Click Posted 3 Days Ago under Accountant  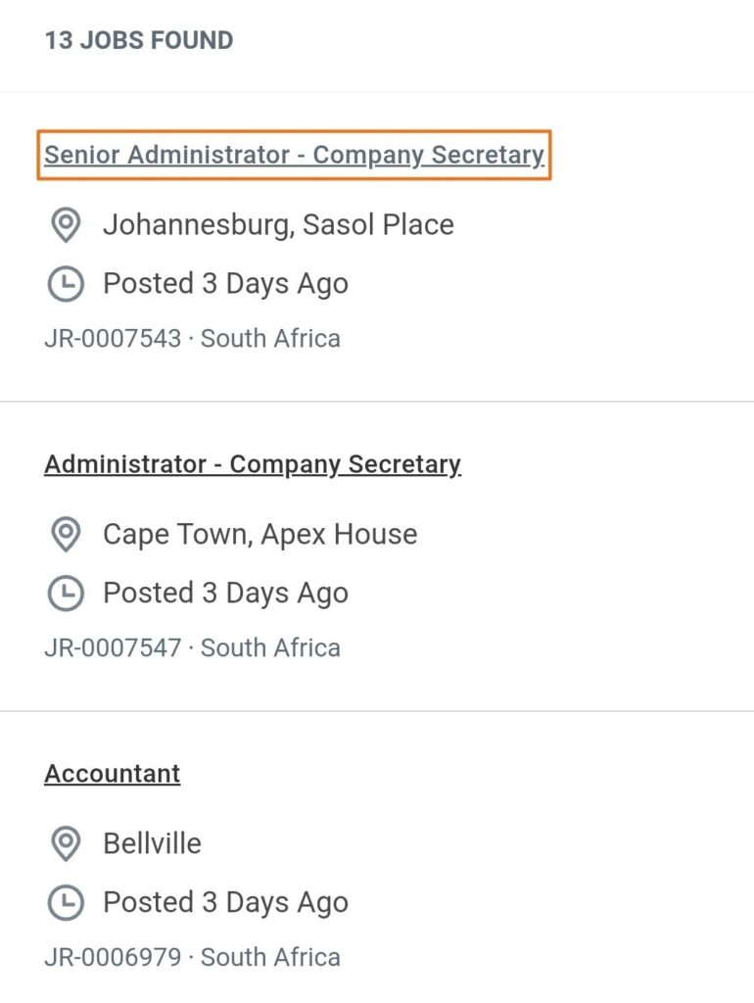coord(225,903)
